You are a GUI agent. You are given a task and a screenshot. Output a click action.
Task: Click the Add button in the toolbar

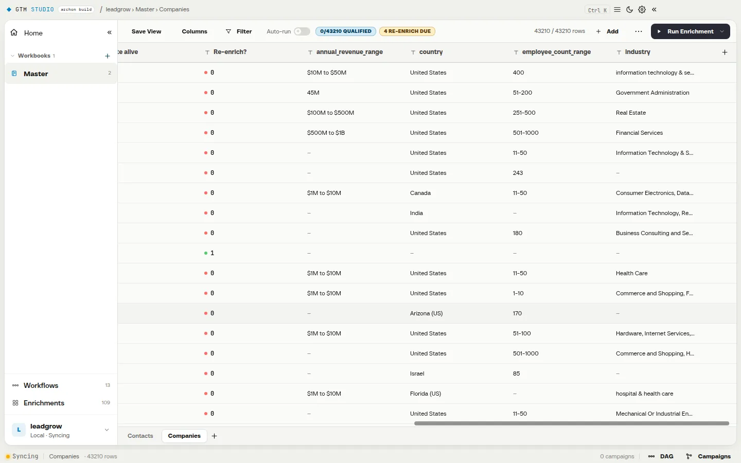pyautogui.click(x=607, y=31)
